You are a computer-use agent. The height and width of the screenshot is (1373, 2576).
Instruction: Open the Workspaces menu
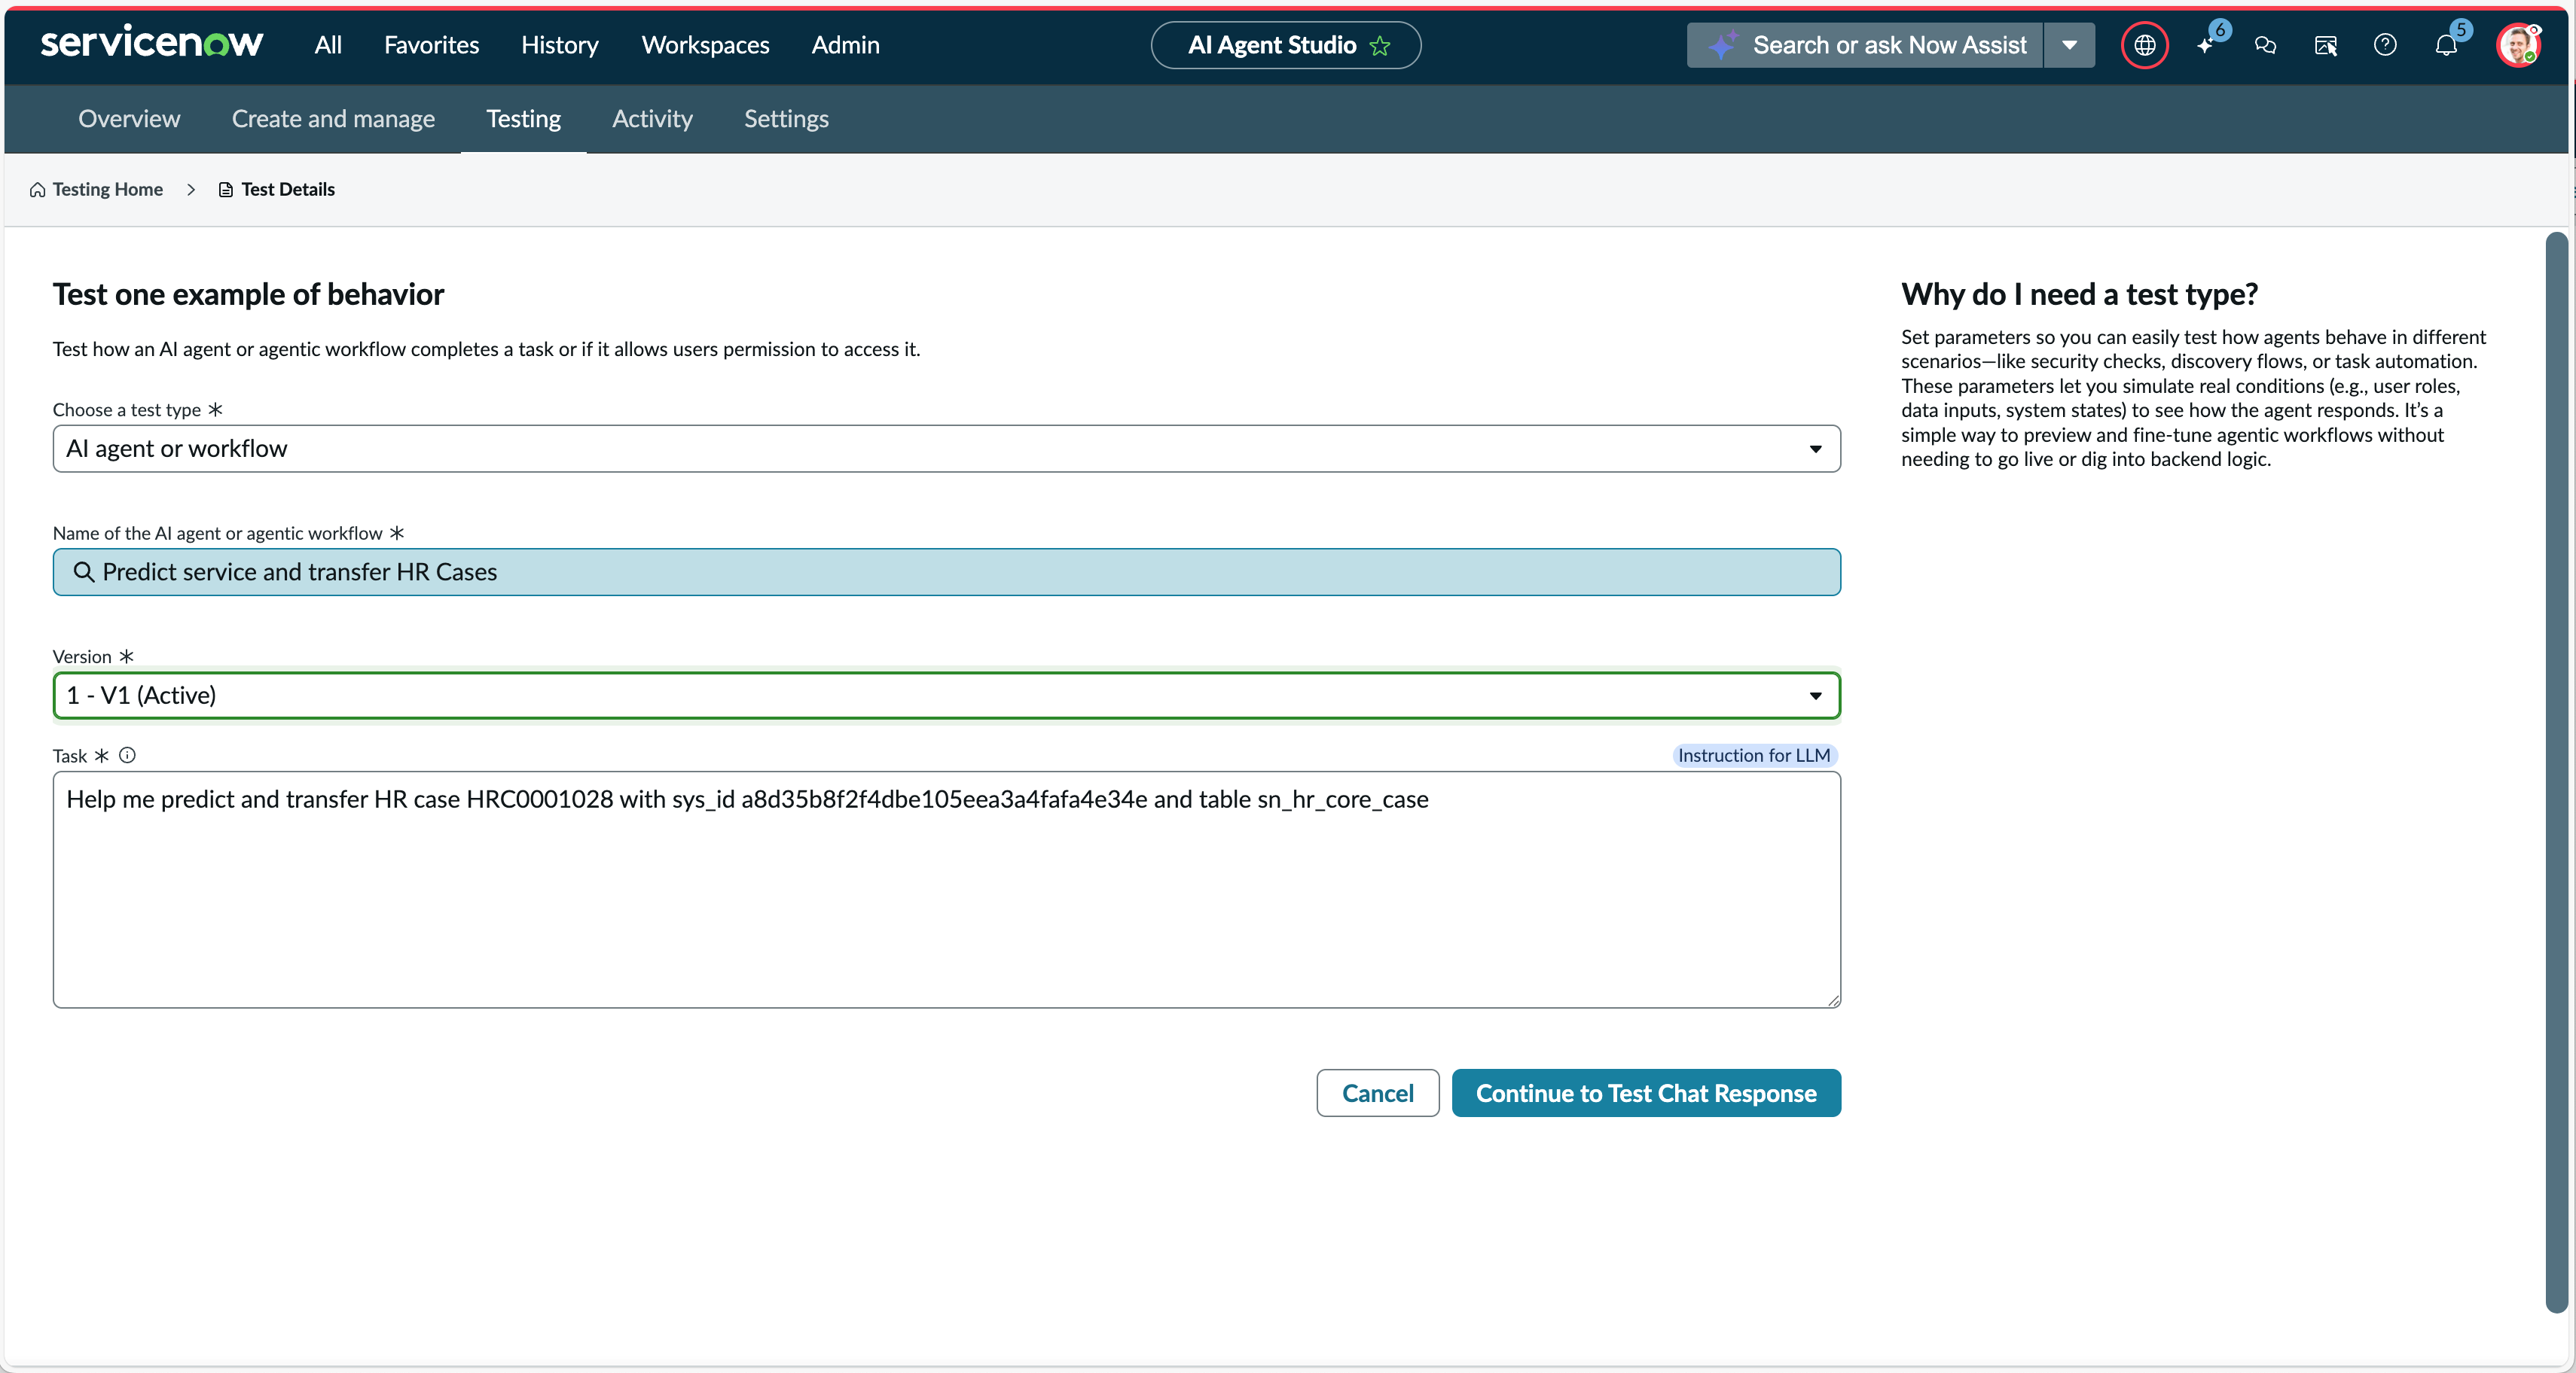click(x=705, y=45)
